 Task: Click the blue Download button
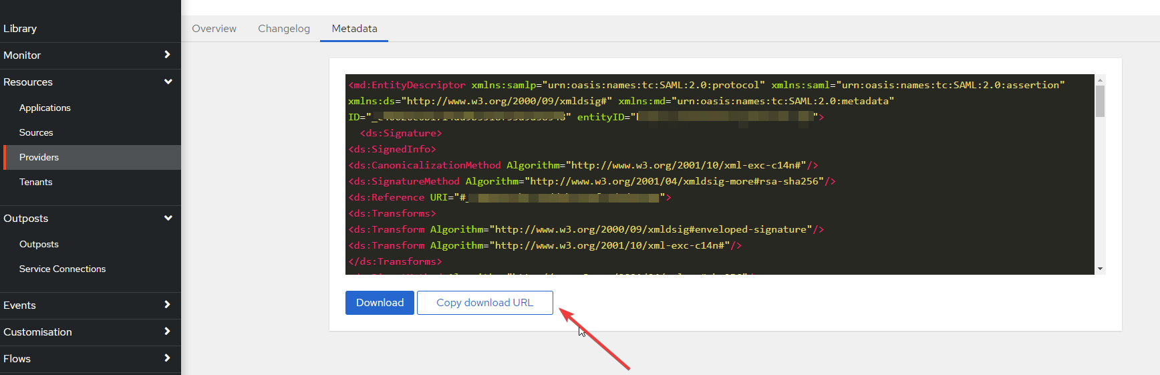[380, 303]
